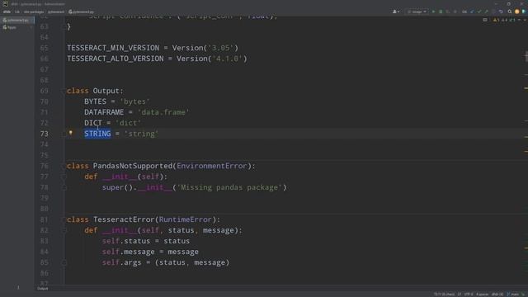
Task: Collapse the TesseractError class fold marker
Action: point(64,219)
